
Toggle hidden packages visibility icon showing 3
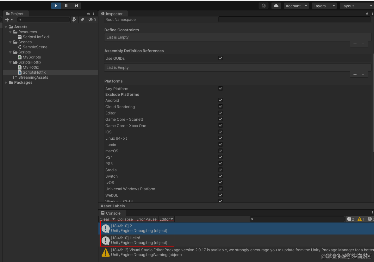[92, 20]
